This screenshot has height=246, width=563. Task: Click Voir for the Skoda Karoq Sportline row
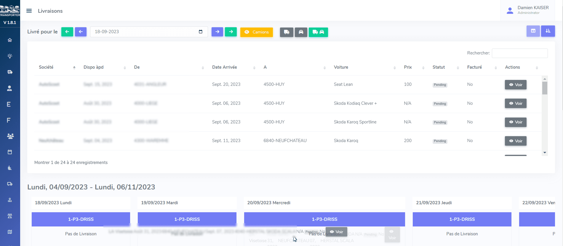click(x=516, y=122)
